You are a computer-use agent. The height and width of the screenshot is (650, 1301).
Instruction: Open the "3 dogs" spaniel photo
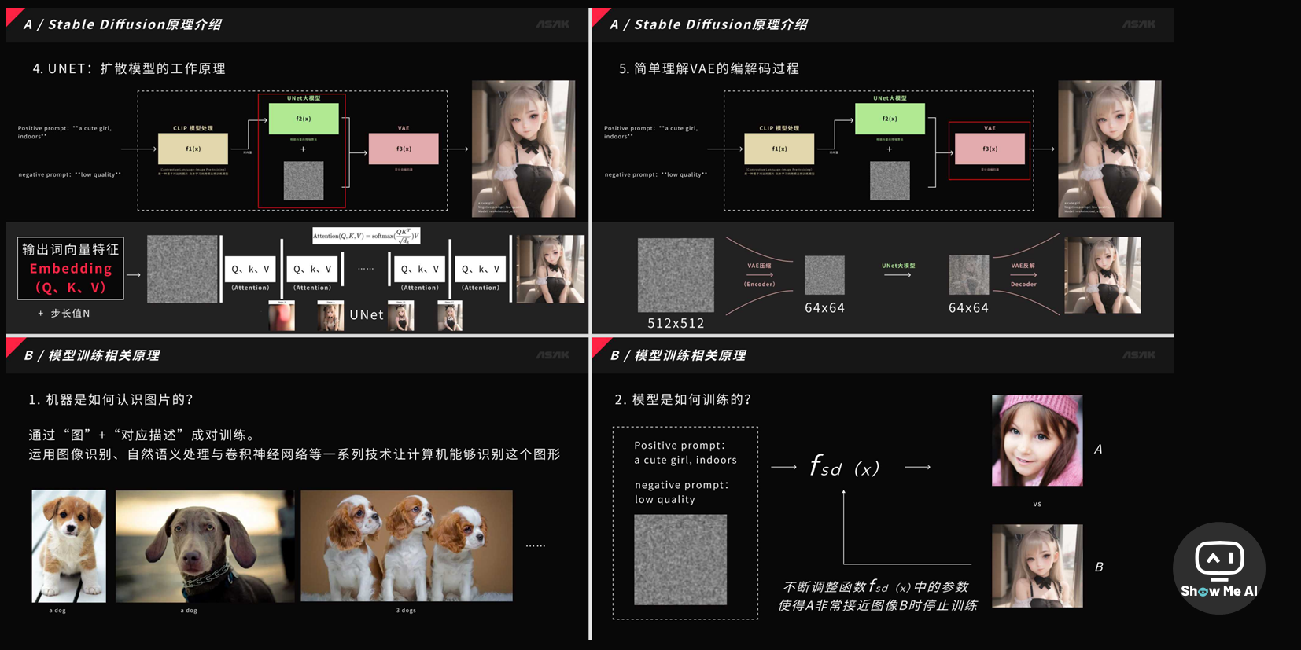(407, 546)
